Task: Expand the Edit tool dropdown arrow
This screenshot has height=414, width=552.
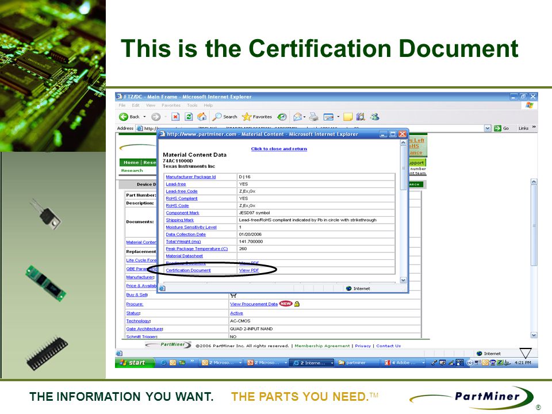Action: point(338,117)
